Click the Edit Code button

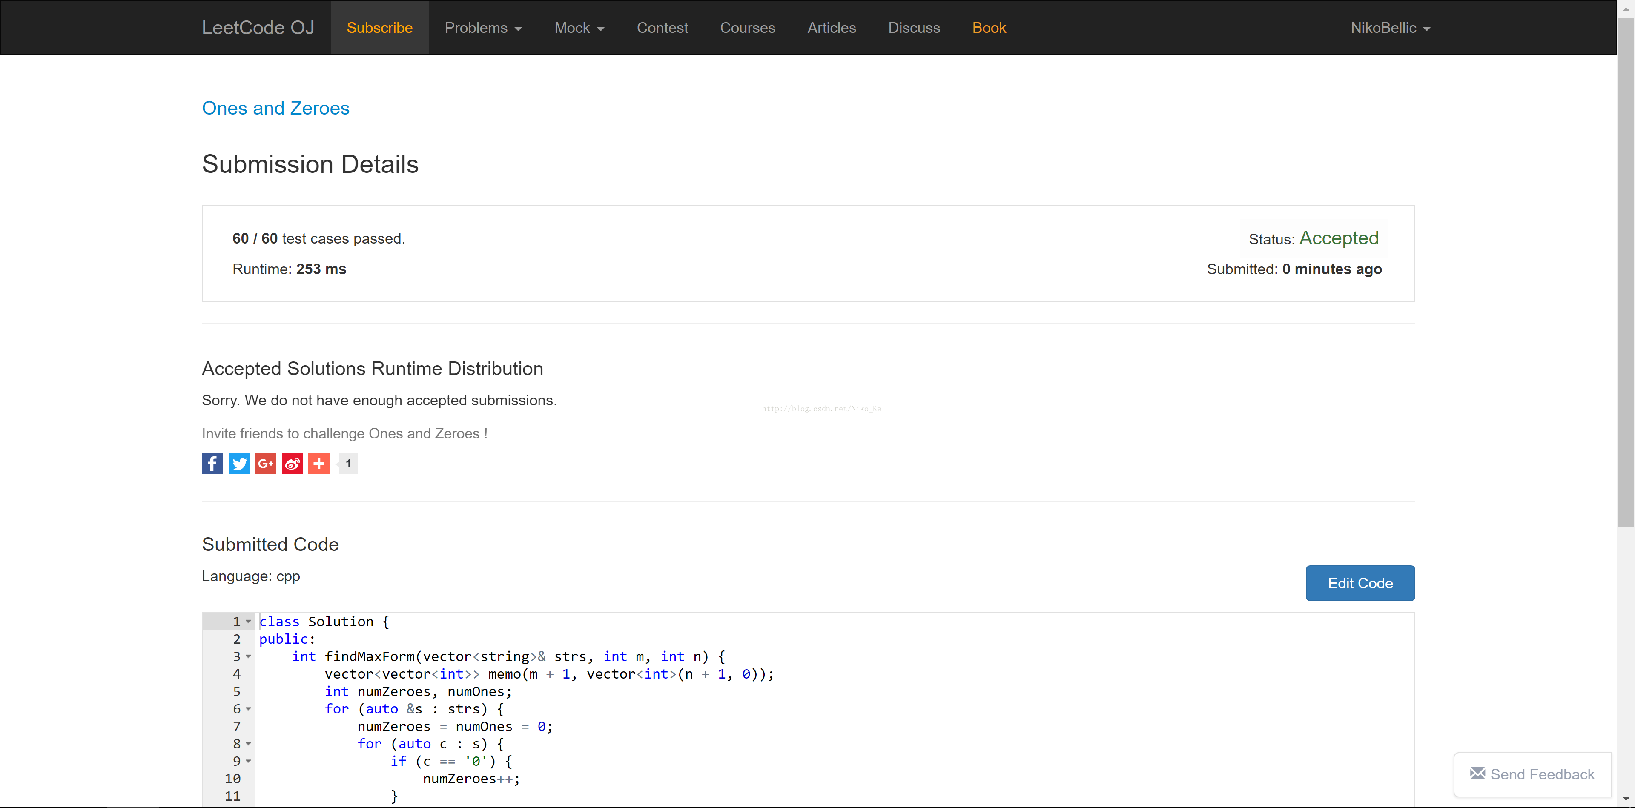click(x=1360, y=583)
